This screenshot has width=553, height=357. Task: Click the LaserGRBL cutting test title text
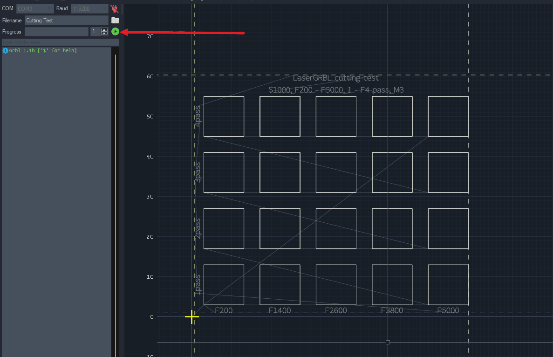click(x=335, y=78)
